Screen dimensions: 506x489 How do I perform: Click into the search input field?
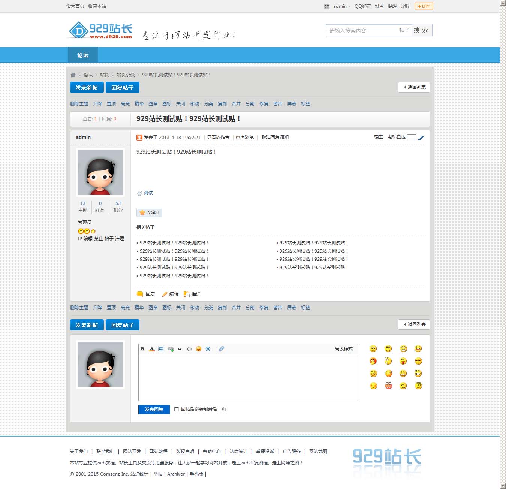coord(362,30)
